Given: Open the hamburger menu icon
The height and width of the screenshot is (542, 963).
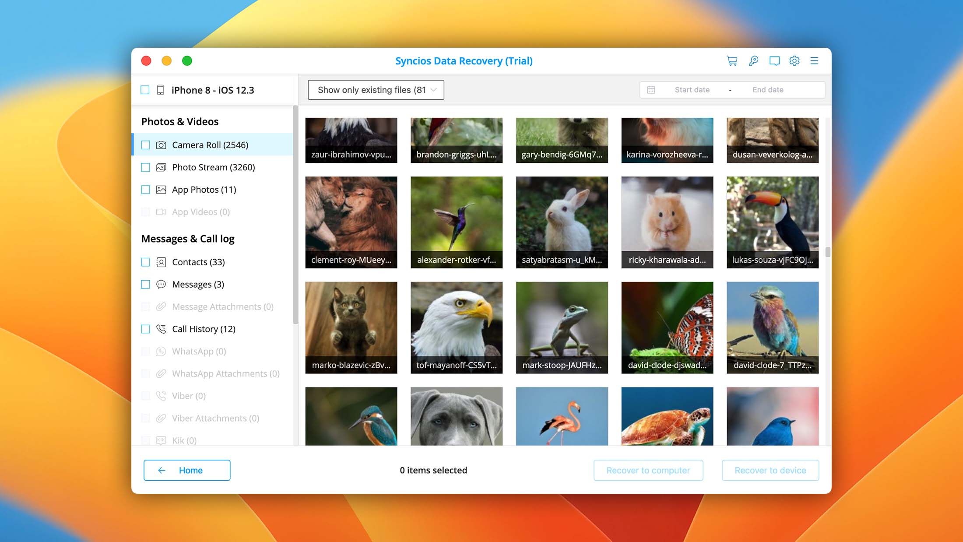Looking at the screenshot, I should click(x=814, y=61).
